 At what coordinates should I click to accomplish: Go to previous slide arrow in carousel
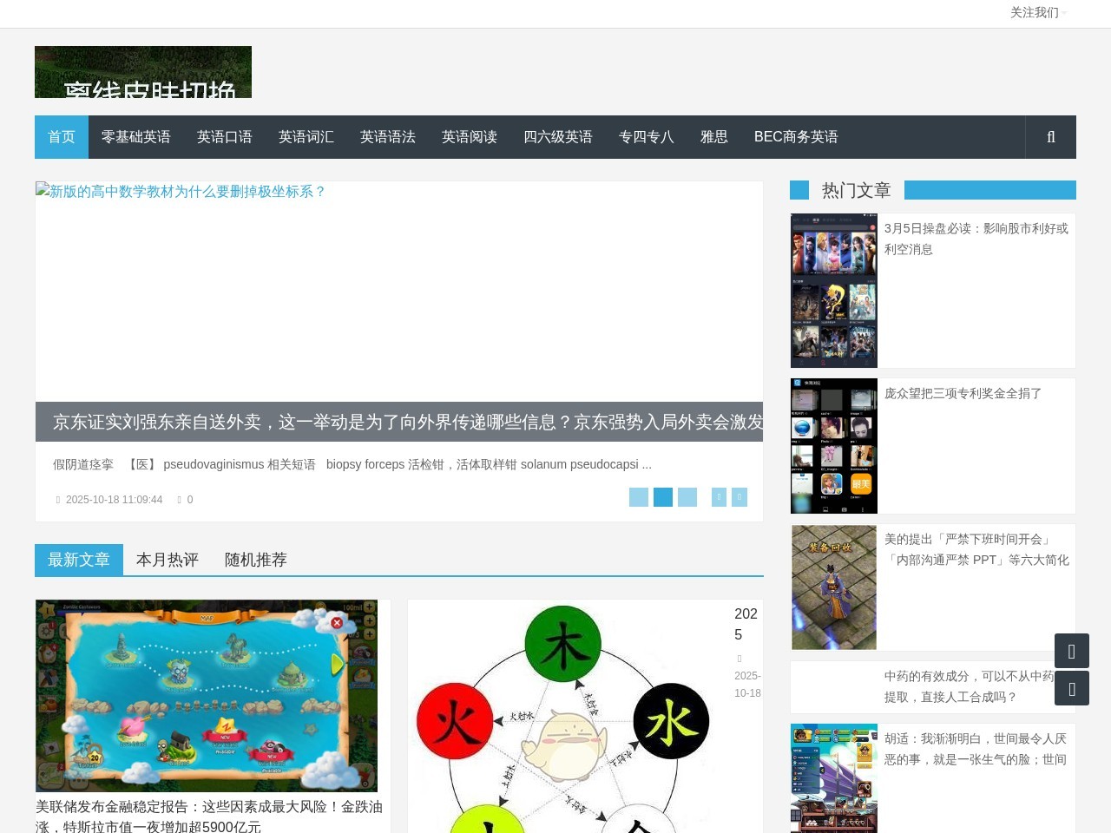click(719, 497)
